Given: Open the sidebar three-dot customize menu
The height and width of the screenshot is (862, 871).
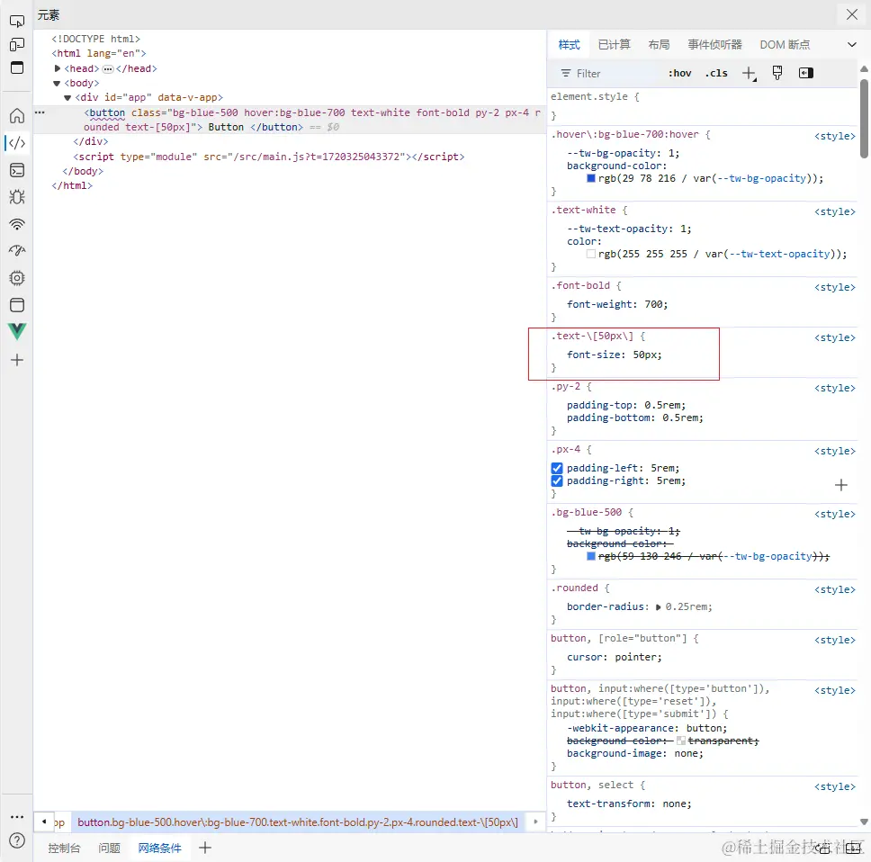Looking at the screenshot, I should coord(17,817).
